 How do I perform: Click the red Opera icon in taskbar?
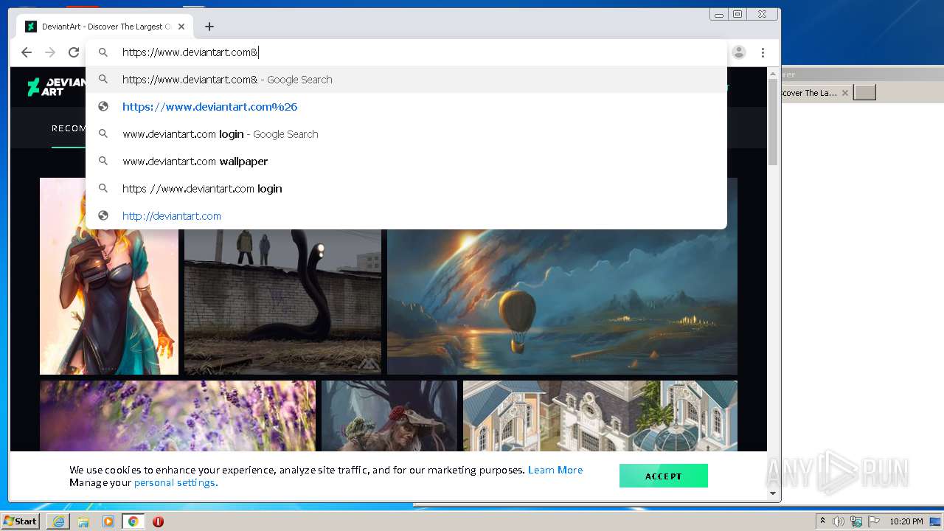coord(158,521)
